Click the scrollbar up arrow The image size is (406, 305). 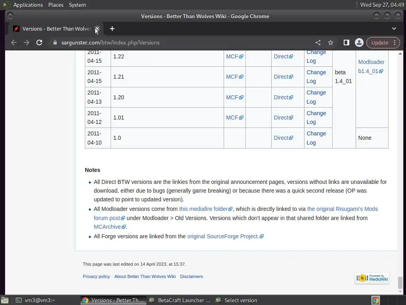[400, 54]
